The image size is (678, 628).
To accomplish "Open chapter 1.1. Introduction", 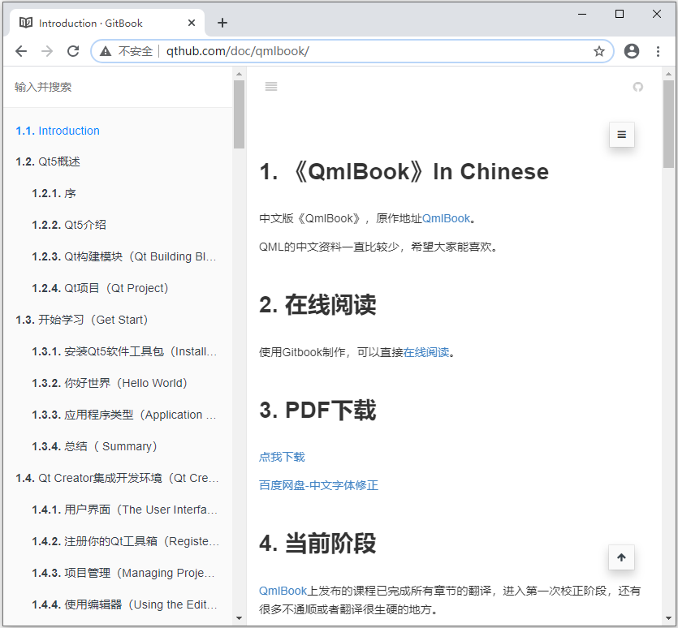I will (58, 131).
